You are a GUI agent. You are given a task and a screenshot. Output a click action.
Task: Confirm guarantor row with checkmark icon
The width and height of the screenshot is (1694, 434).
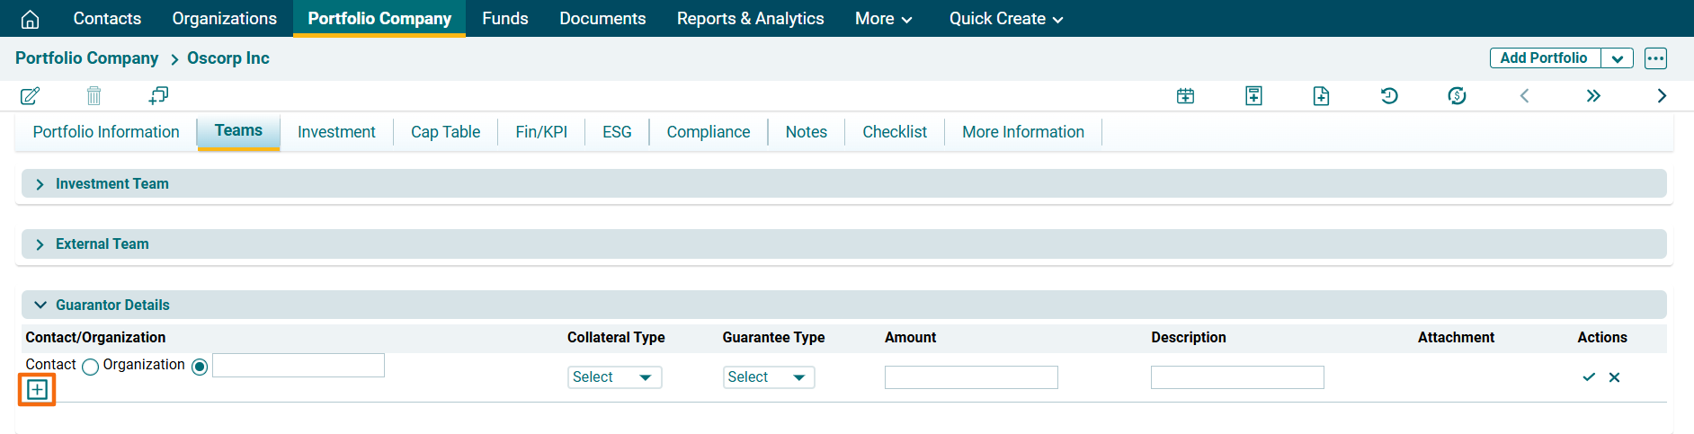click(1589, 377)
